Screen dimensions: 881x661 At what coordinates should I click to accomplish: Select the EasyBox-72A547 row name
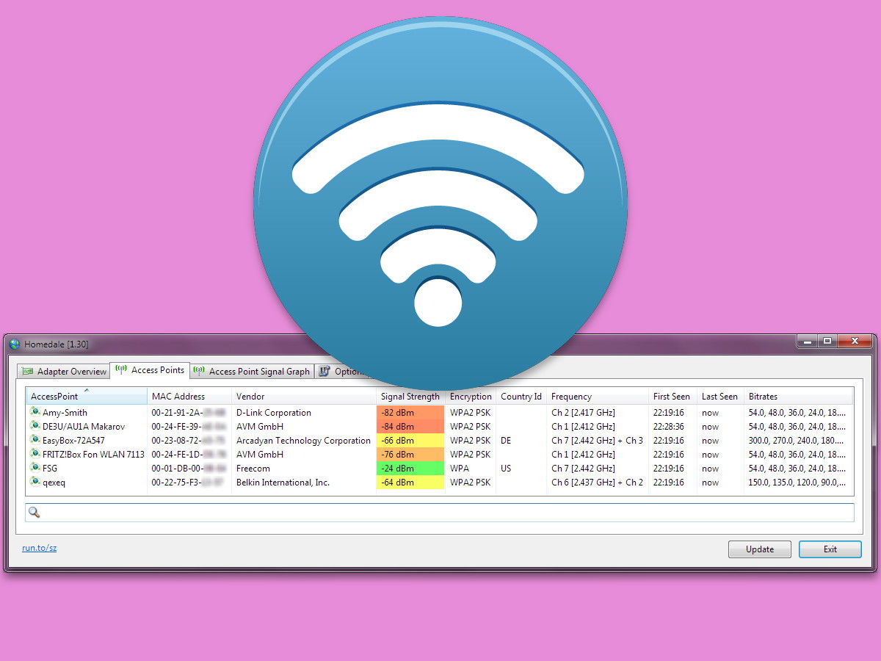coord(73,441)
